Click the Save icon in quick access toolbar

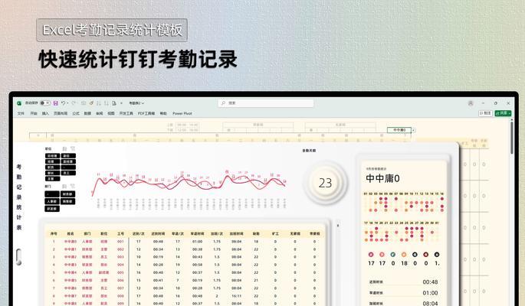click(56, 103)
